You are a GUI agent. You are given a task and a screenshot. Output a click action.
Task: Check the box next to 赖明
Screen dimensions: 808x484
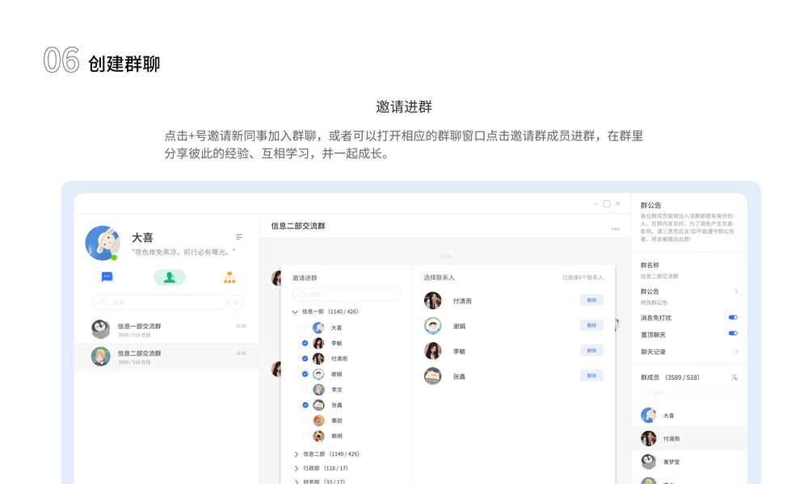305,436
